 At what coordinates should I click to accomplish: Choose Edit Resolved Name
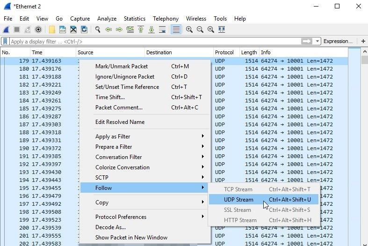pyautogui.click(x=144, y=122)
